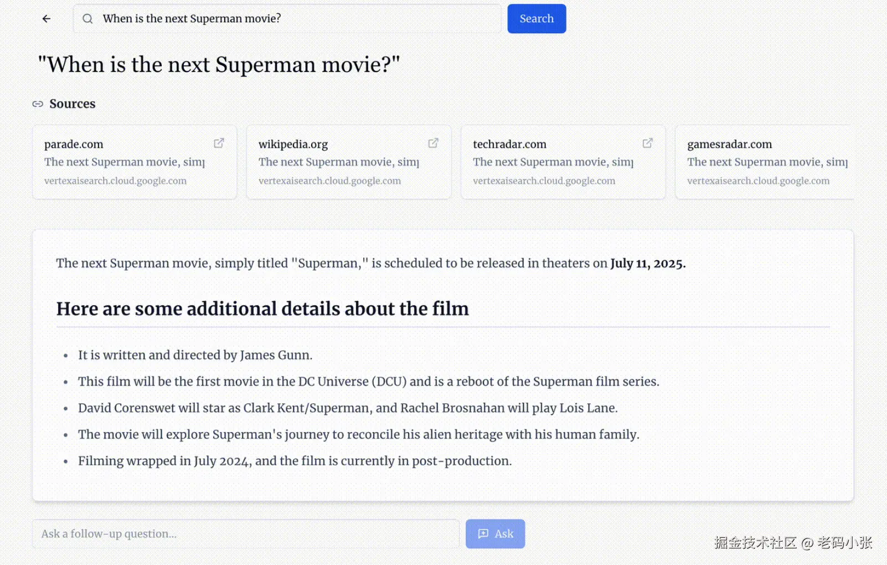Open external link icon on techradar.com card
Screen dimensions: 887x565
tap(647, 143)
